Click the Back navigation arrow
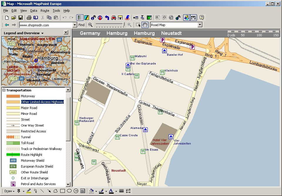 tap(7, 25)
